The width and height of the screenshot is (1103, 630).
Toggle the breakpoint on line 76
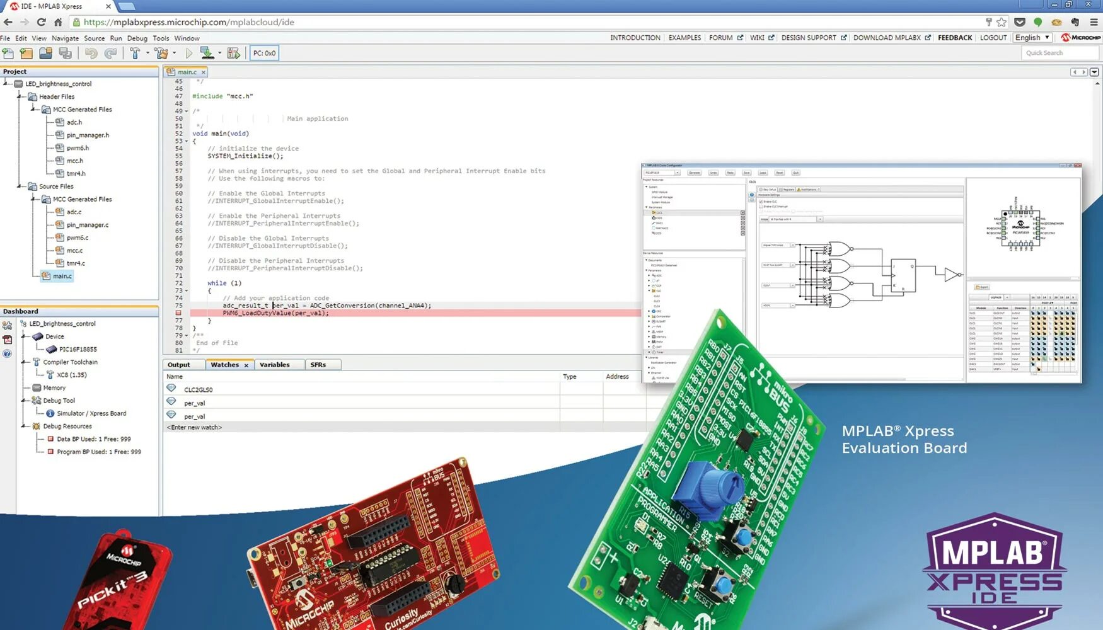coord(178,313)
